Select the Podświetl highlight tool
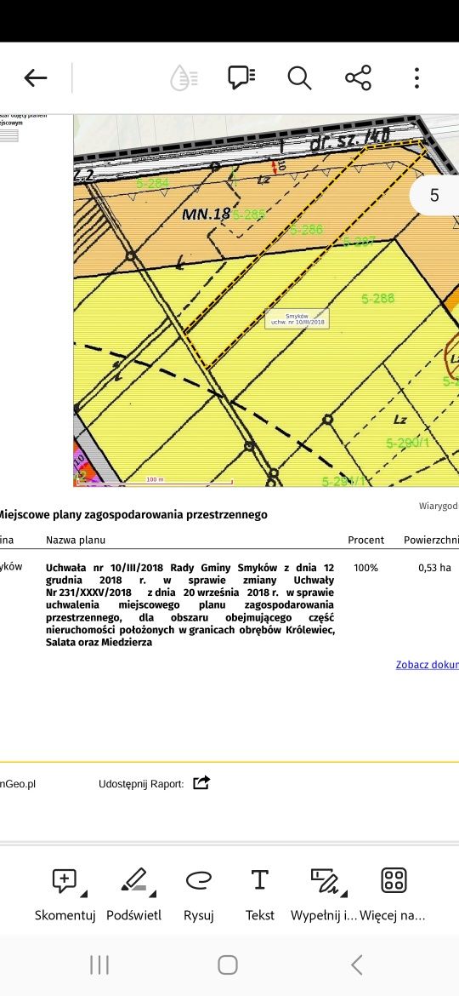Image resolution: width=459 pixels, height=996 pixels. [133, 895]
